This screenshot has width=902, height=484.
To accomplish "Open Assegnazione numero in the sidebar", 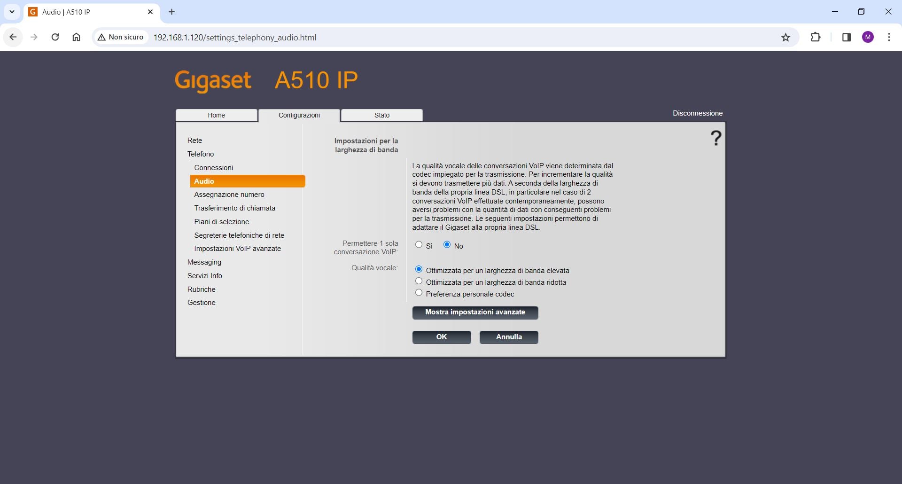I will (x=229, y=195).
